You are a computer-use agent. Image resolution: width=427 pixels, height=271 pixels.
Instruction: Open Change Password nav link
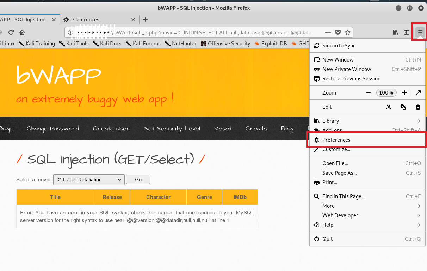coord(53,128)
